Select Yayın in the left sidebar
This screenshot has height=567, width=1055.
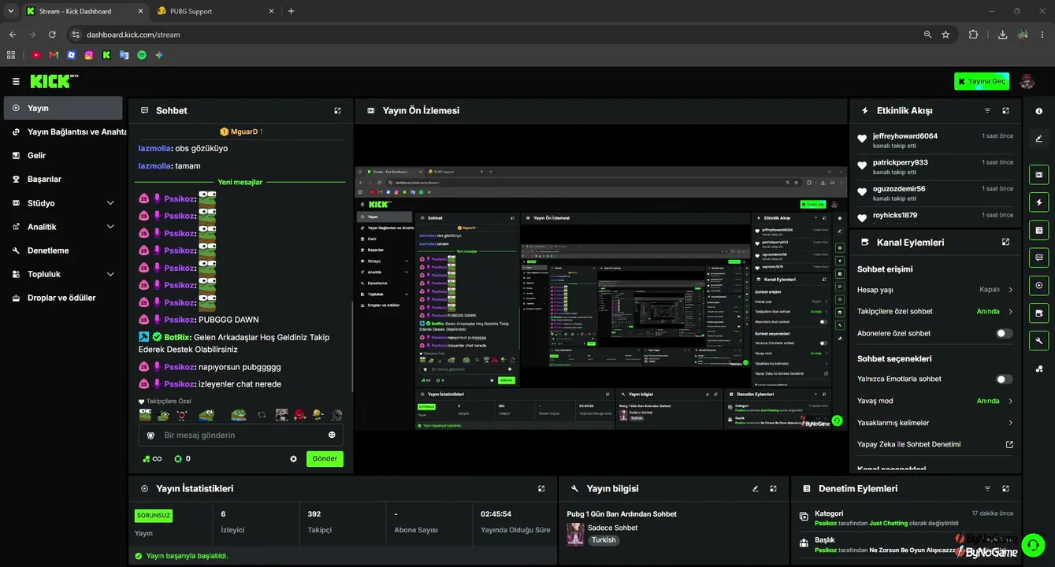click(x=63, y=108)
